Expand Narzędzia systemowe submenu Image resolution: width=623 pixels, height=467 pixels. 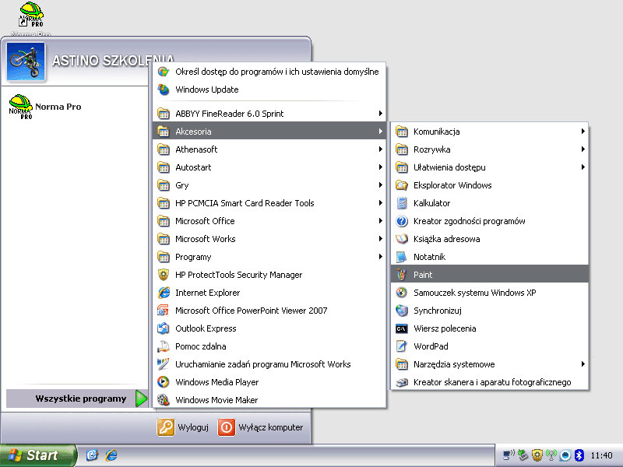click(x=490, y=363)
